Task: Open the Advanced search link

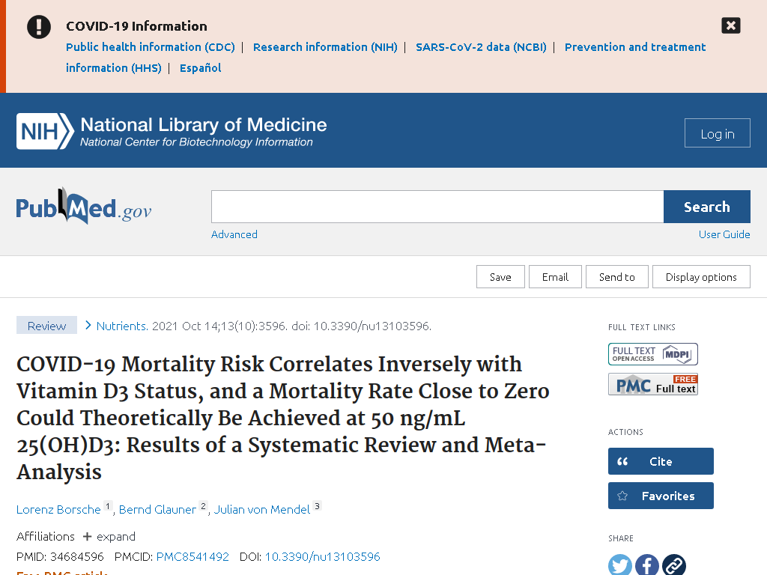Action: (234, 234)
